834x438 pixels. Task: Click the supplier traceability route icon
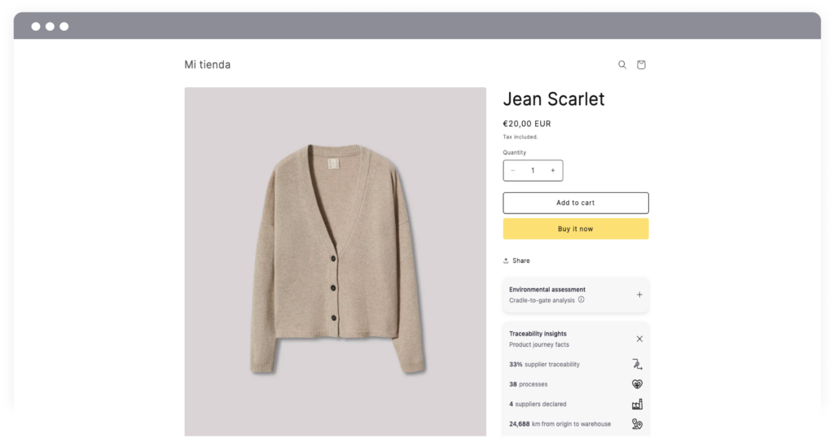(637, 364)
